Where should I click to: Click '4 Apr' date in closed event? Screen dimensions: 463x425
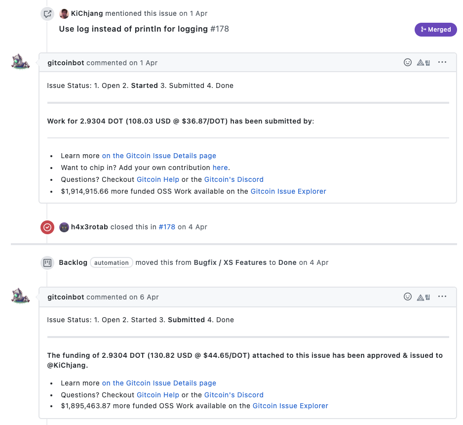197,227
